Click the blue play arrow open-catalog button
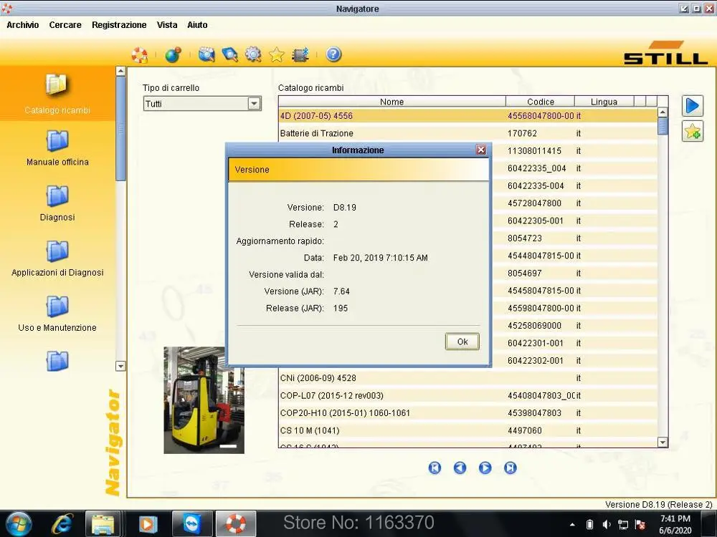The image size is (717, 537). (693, 106)
